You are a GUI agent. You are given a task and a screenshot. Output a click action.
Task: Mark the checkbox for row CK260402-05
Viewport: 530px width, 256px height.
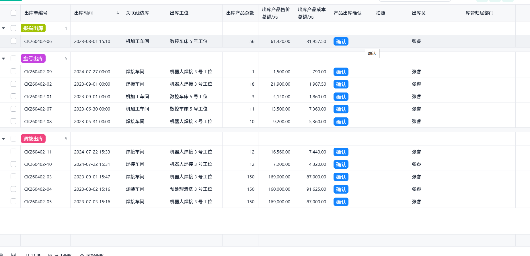(13, 201)
